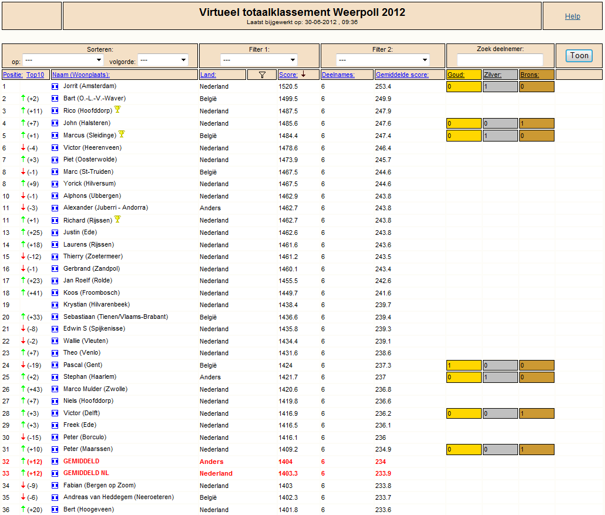The width and height of the screenshot is (605, 515).
Task: Click the funnel filter icon in the header
Action: [x=262, y=75]
